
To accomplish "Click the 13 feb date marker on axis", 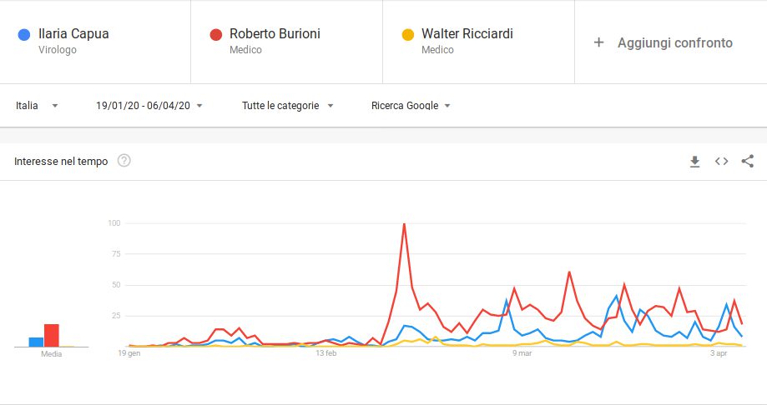I will tap(325, 354).
